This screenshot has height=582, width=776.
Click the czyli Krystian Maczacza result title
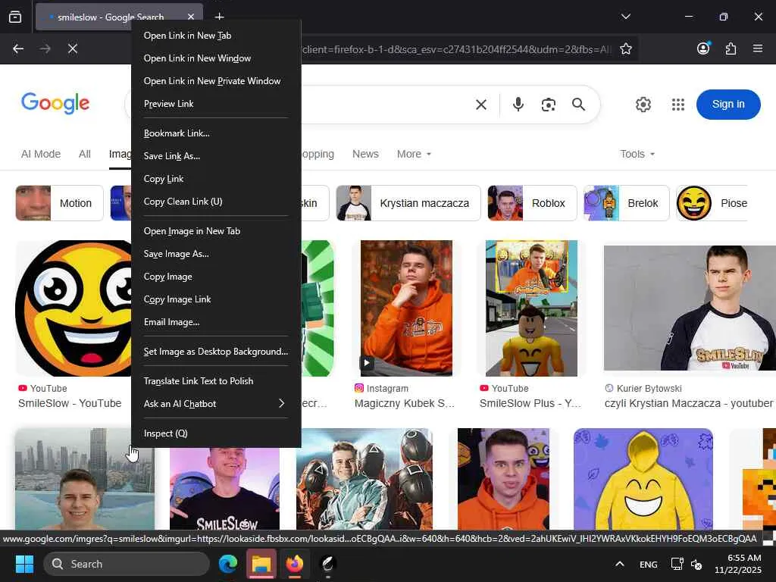[x=688, y=403]
